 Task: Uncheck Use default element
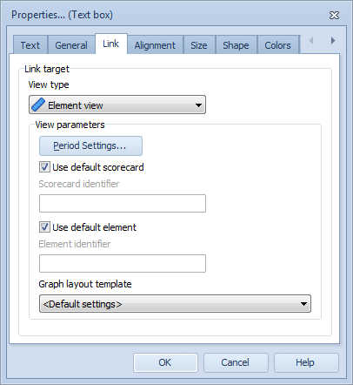(44, 227)
